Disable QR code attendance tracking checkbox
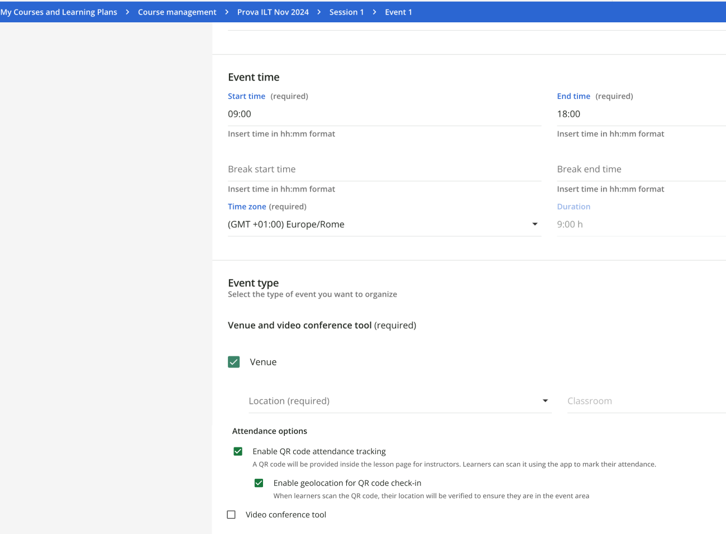The image size is (726, 534). [238, 451]
